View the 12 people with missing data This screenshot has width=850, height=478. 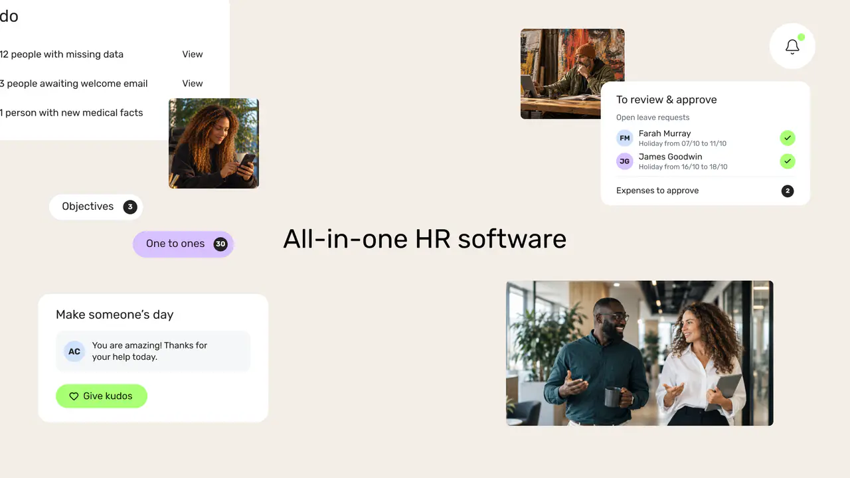pos(193,54)
